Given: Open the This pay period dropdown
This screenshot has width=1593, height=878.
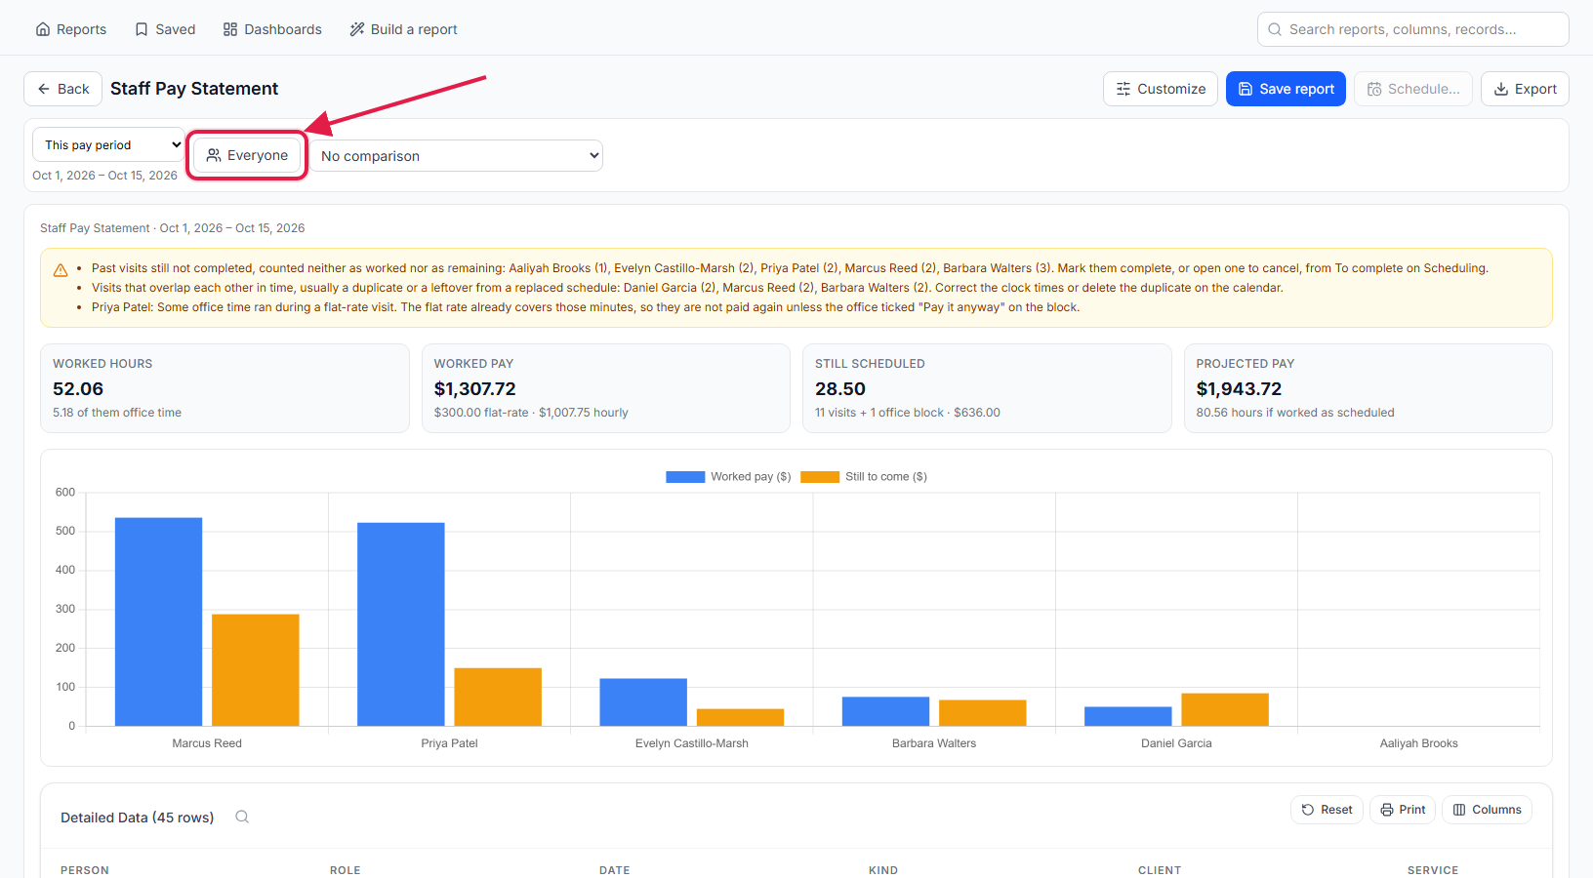Looking at the screenshot, I should click(108, 144).
